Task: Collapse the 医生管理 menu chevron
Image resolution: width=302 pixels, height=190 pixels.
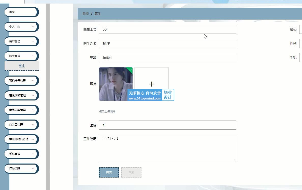Action: 33,56
